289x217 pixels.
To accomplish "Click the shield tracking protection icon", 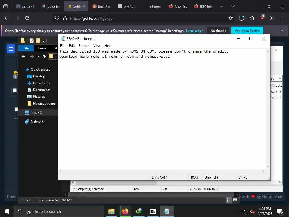I will click(57, 18).
